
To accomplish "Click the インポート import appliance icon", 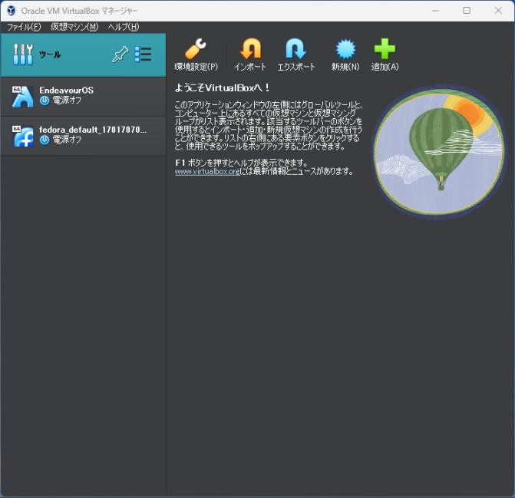I will pos(250,49).
